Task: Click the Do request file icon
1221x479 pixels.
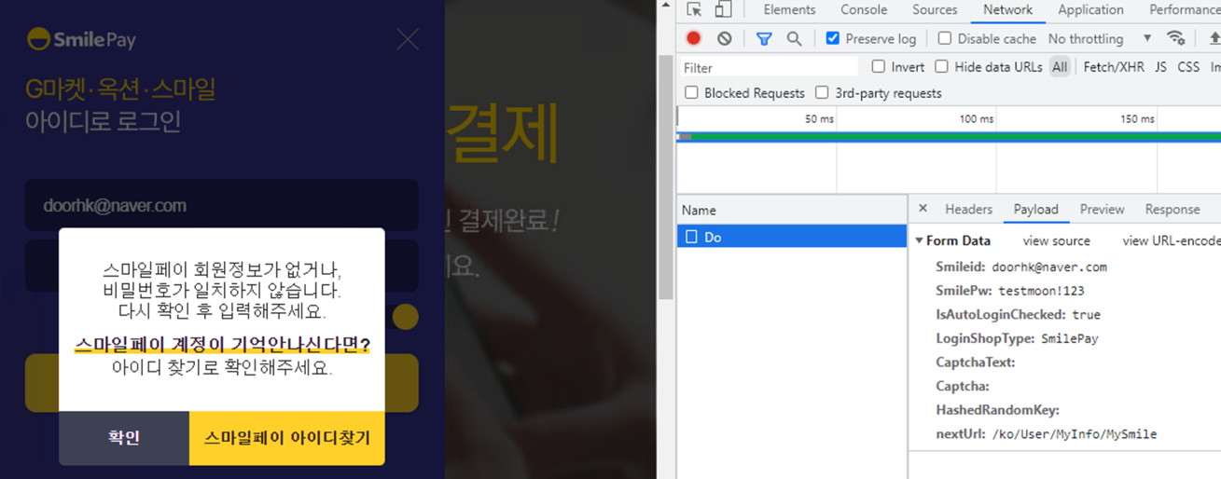Action: point(691,237)
